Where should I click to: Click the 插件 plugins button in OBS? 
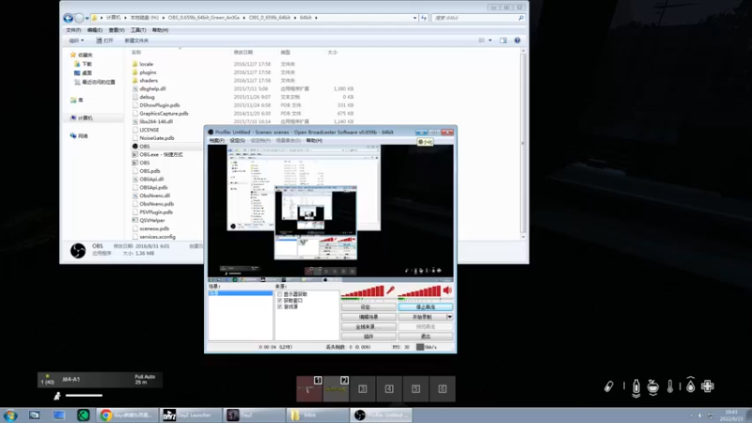[368, 337]
